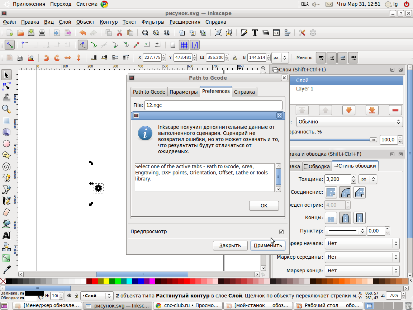Switch to Path to Gcode tab
Screen dimensions: 413x310
(149, 92)
